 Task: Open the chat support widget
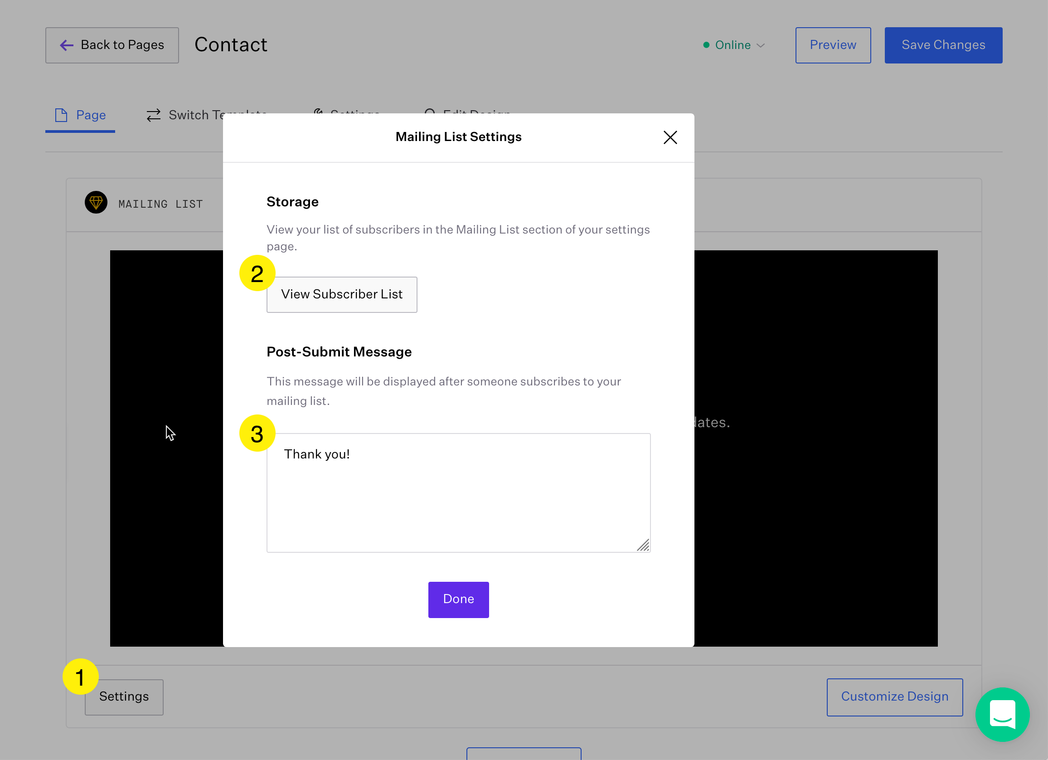(x=1002, y=714)
